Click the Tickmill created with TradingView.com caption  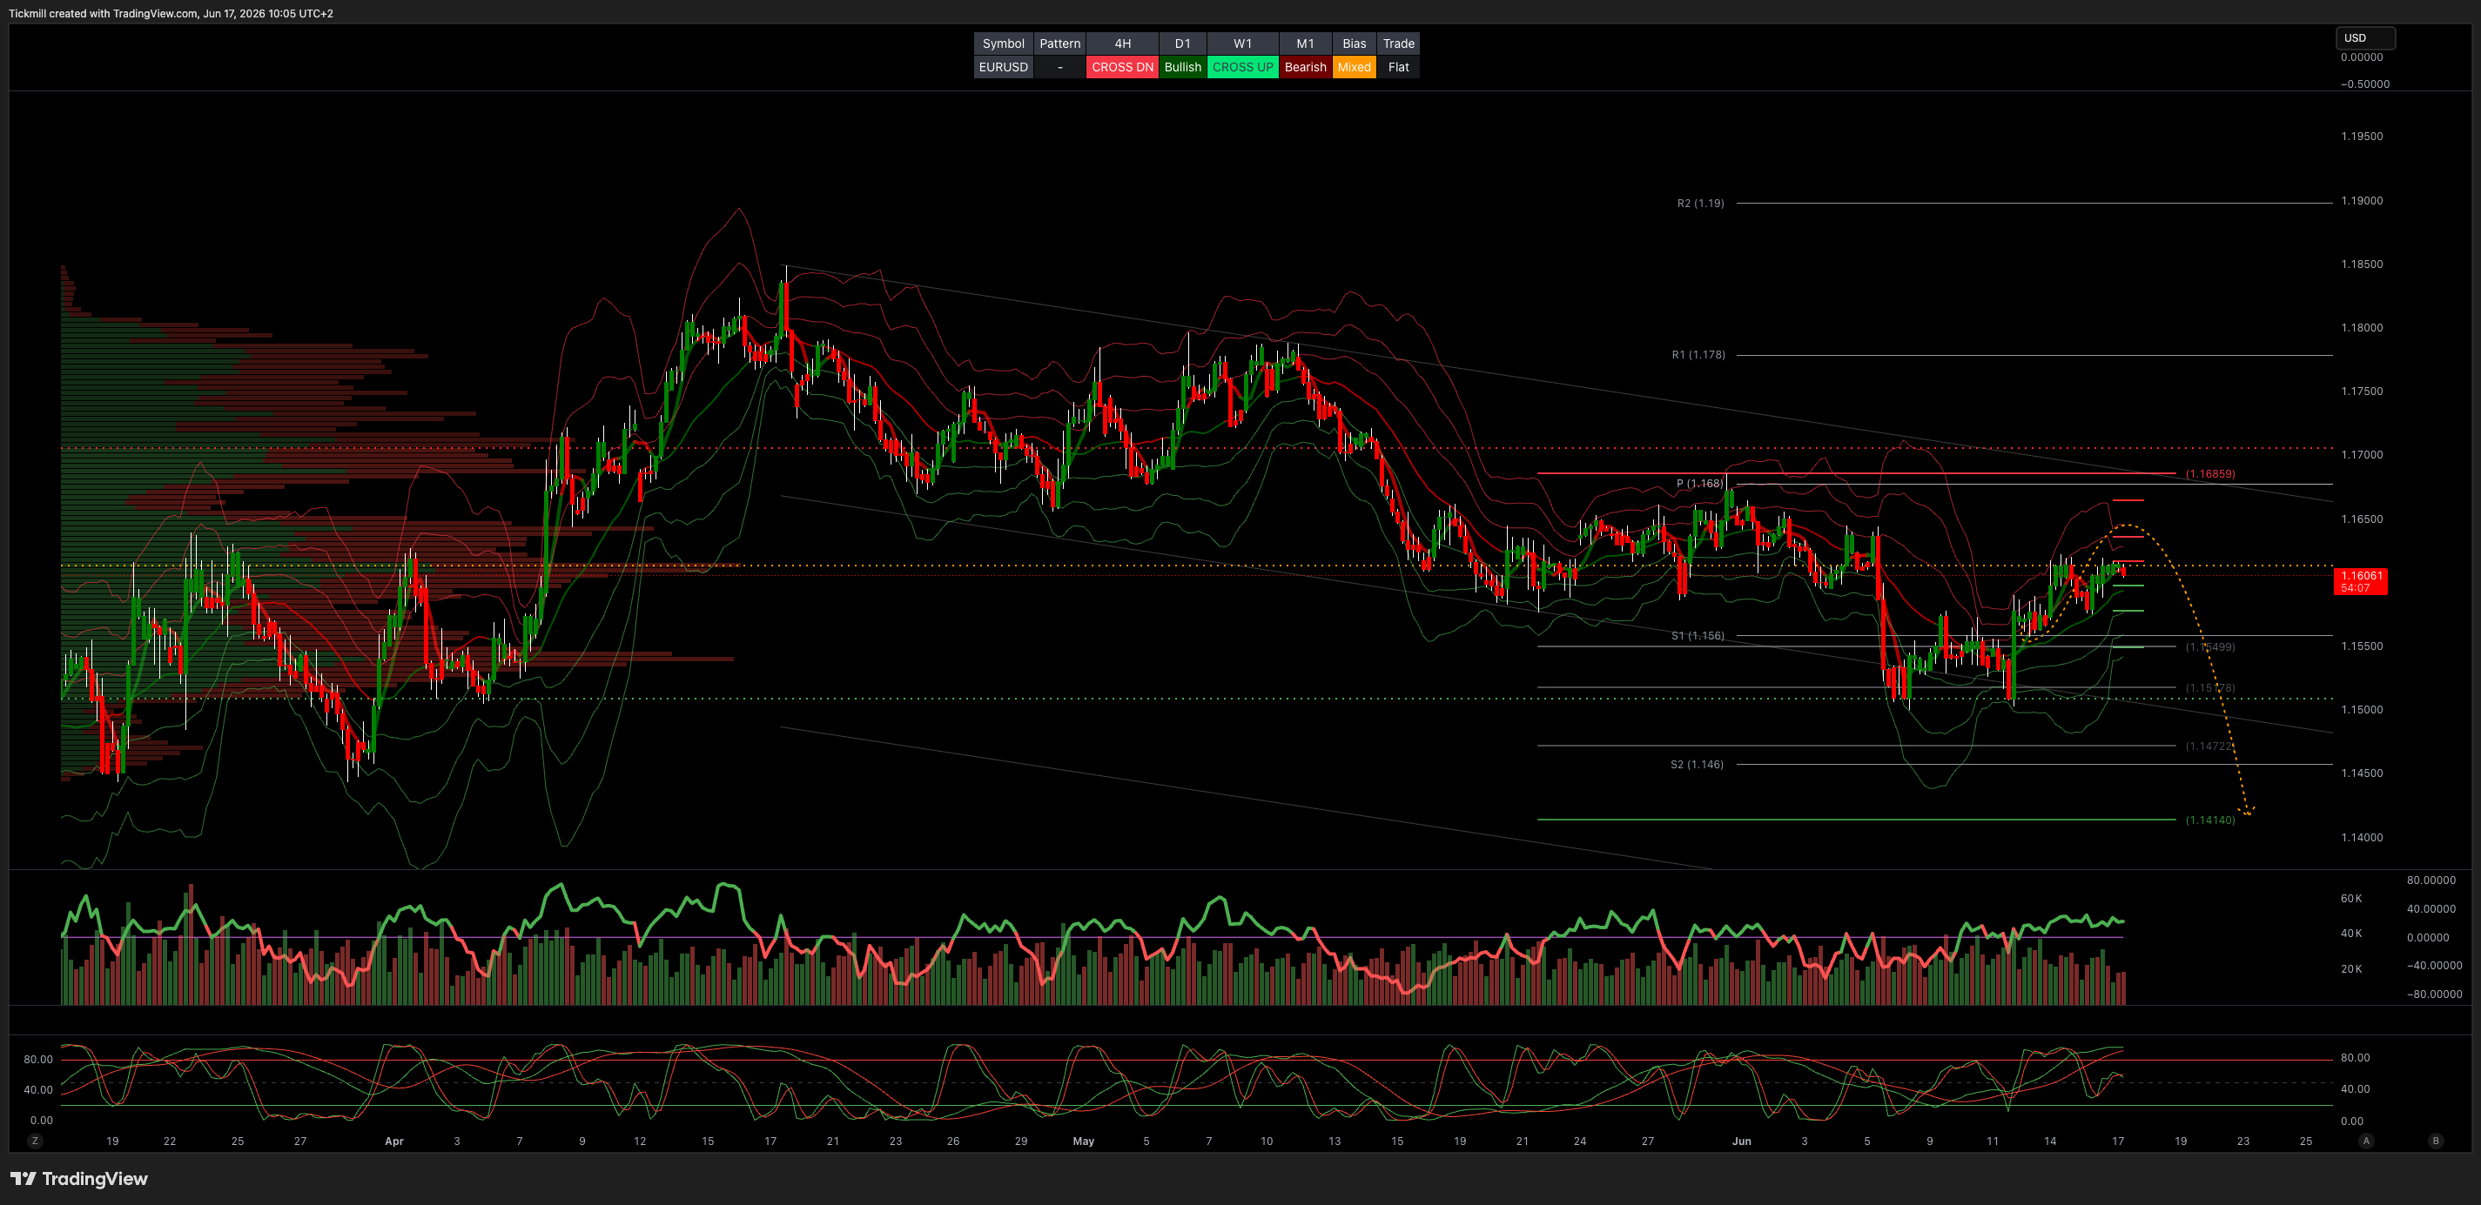pyautogui.click(x=171, y=13)
